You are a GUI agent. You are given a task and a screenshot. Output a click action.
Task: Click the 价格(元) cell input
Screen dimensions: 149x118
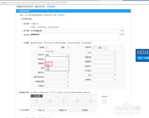pos(41,114)
